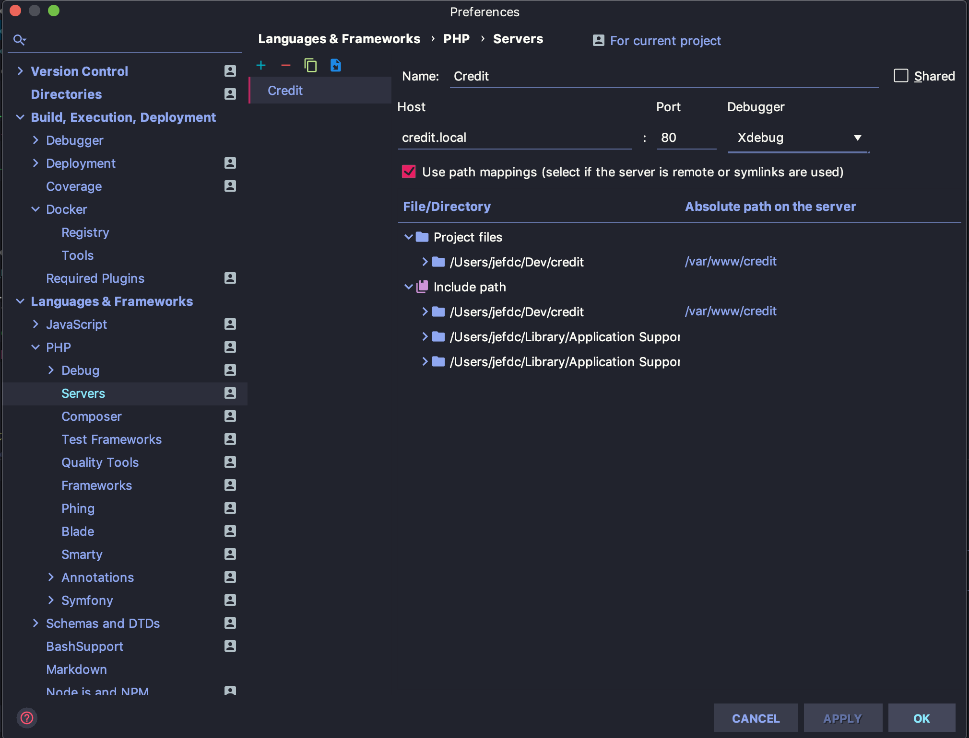This screenshot has height=738, width=969.
Task: Click the Languages & Frameworks breadcrumb
Action: click(x=339, y=39)
